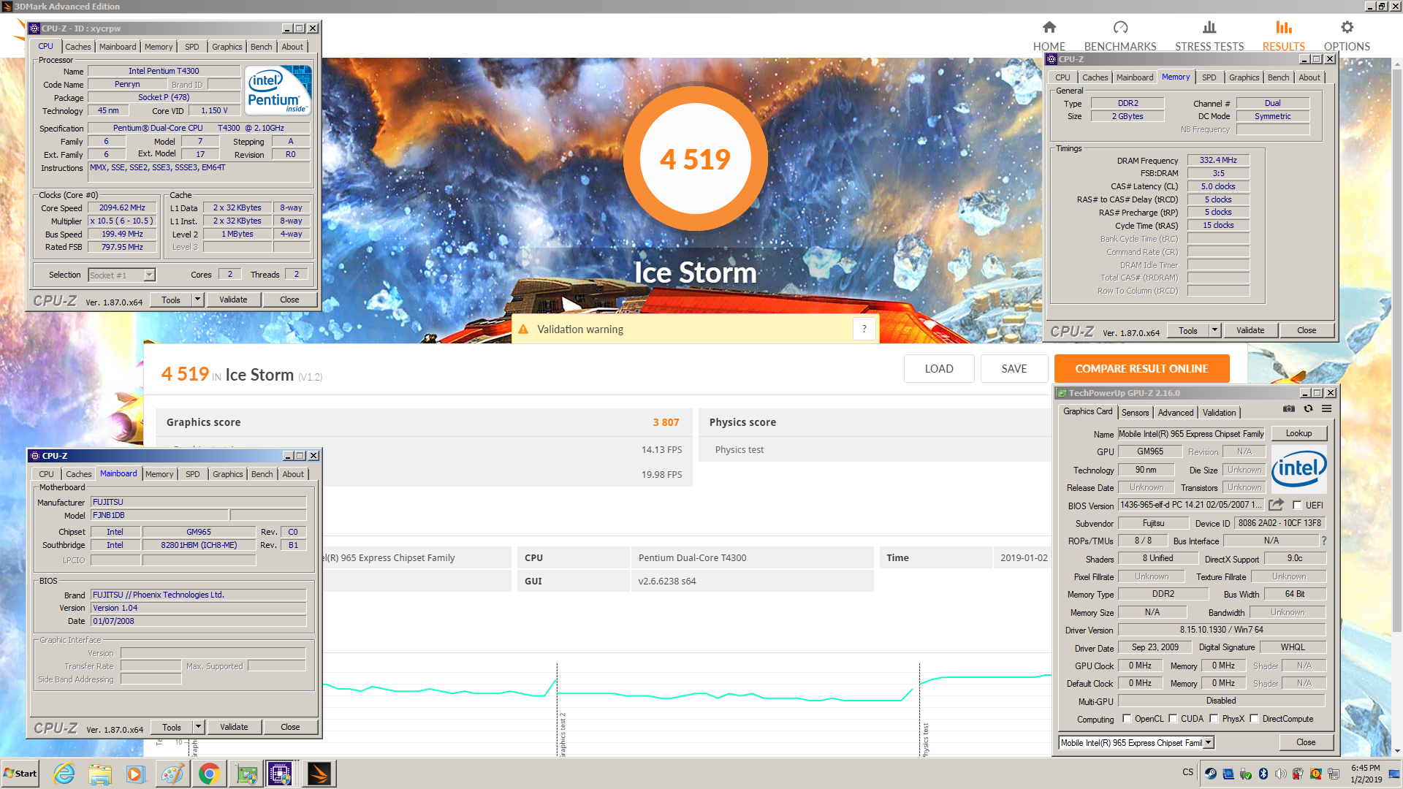Refresh GPU-Z sensor data
This screenshot has width=1403, height=789.
point(1308,409)
